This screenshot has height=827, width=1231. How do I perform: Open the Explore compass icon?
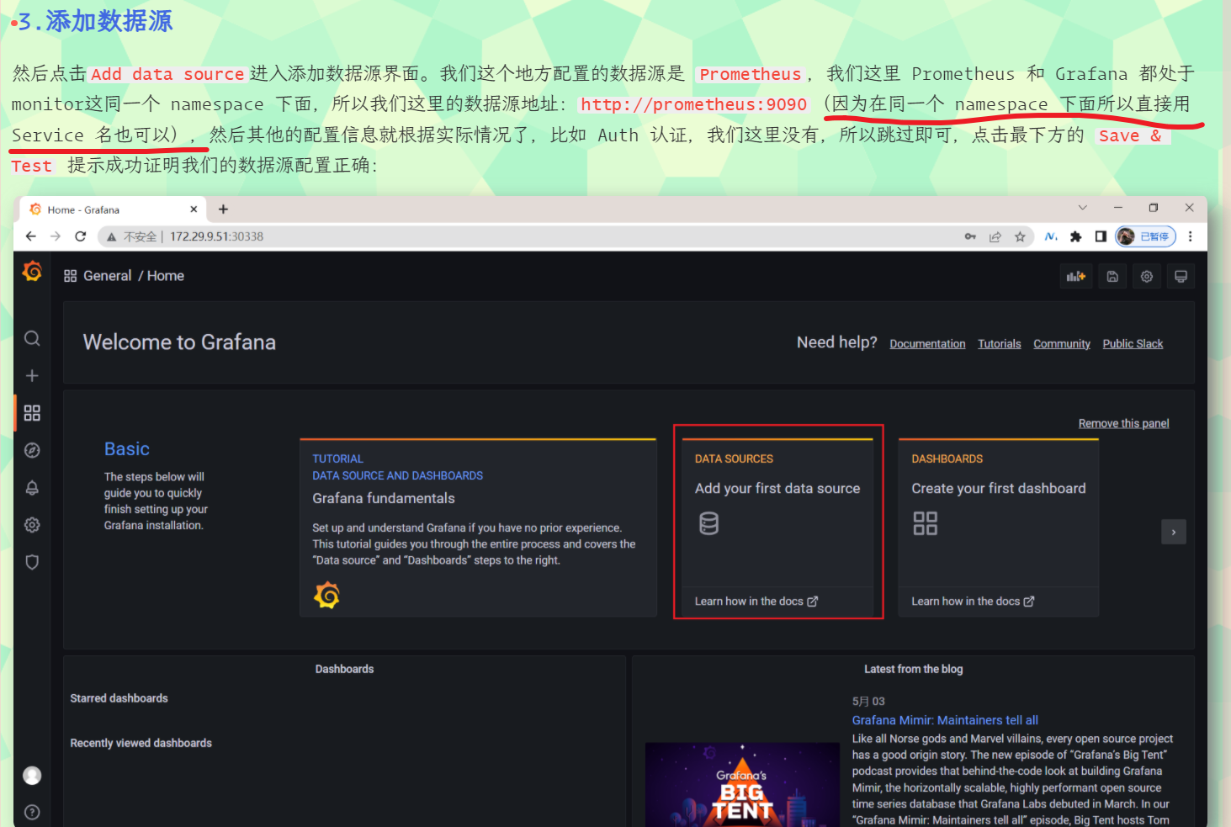(32, 450)
